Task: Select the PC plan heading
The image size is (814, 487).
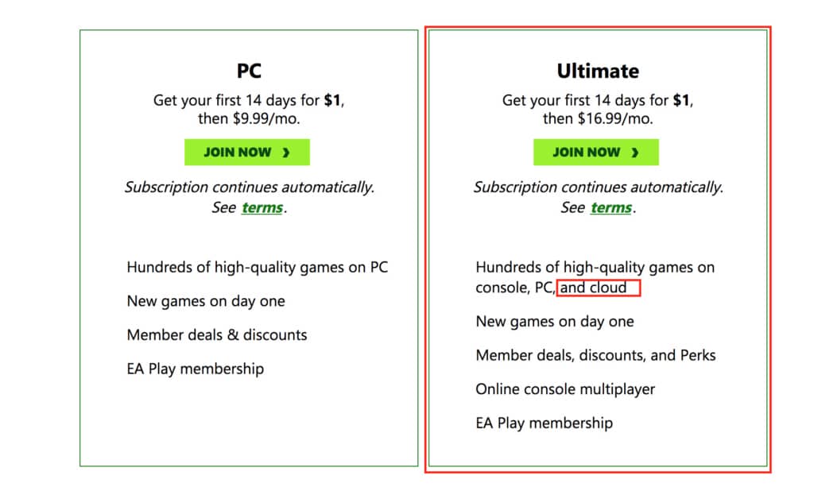Action: pyautogui.click(x=249, y=71)
